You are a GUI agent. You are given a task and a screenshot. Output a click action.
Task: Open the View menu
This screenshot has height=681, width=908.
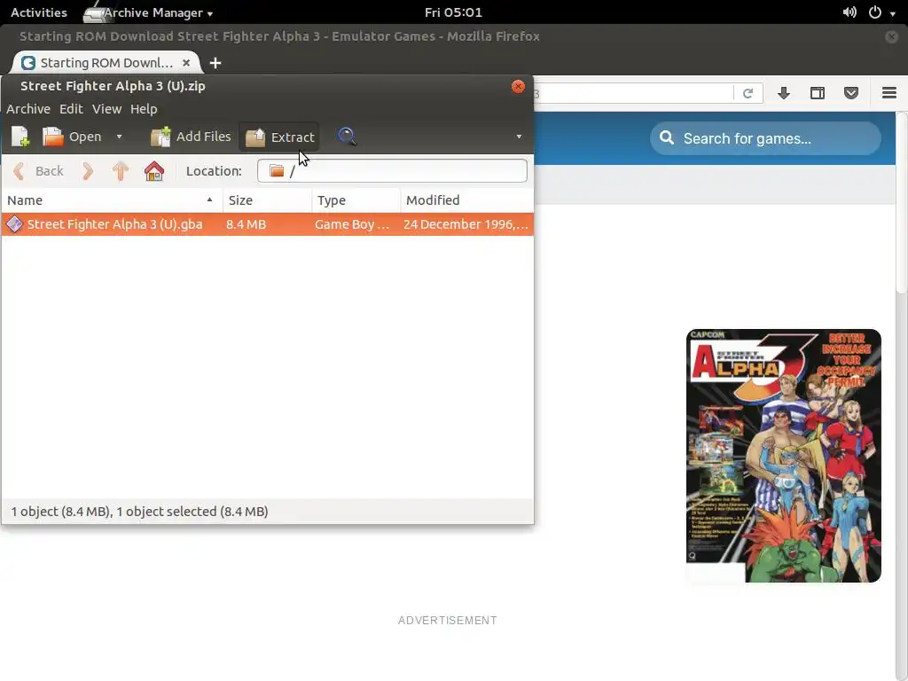107,109
